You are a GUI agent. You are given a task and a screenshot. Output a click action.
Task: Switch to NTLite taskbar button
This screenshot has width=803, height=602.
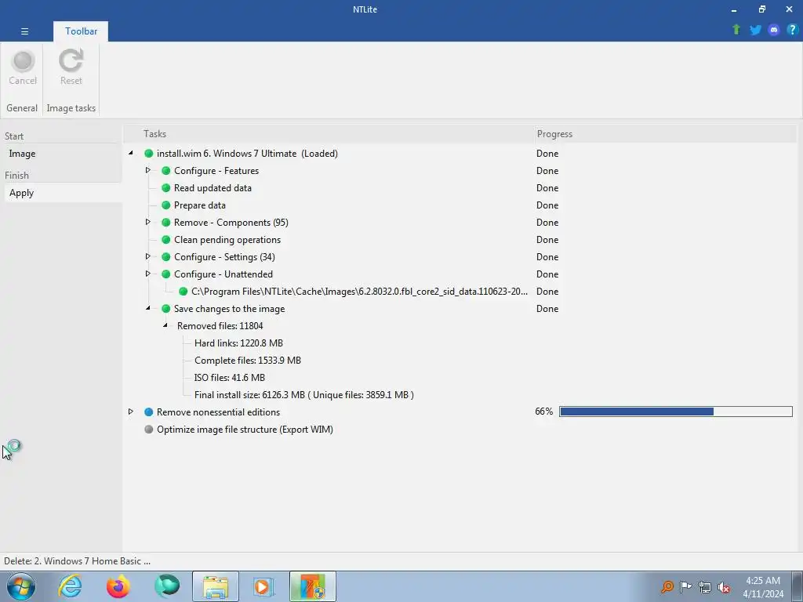tap(312, 586)
